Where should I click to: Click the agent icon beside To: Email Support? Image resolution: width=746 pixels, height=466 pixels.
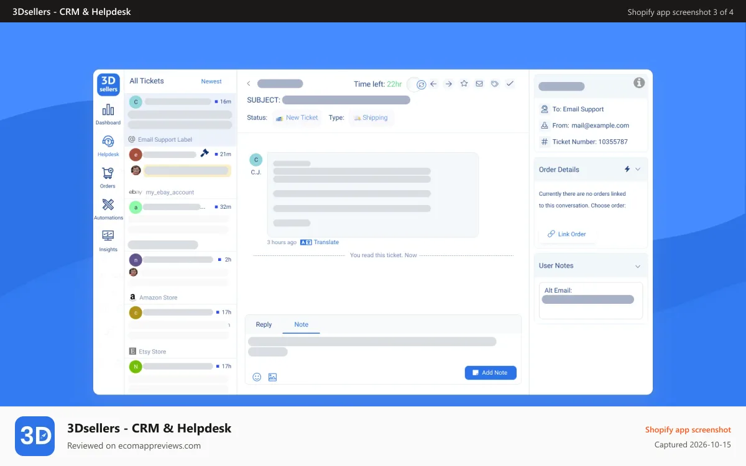[x=545, y=109]
